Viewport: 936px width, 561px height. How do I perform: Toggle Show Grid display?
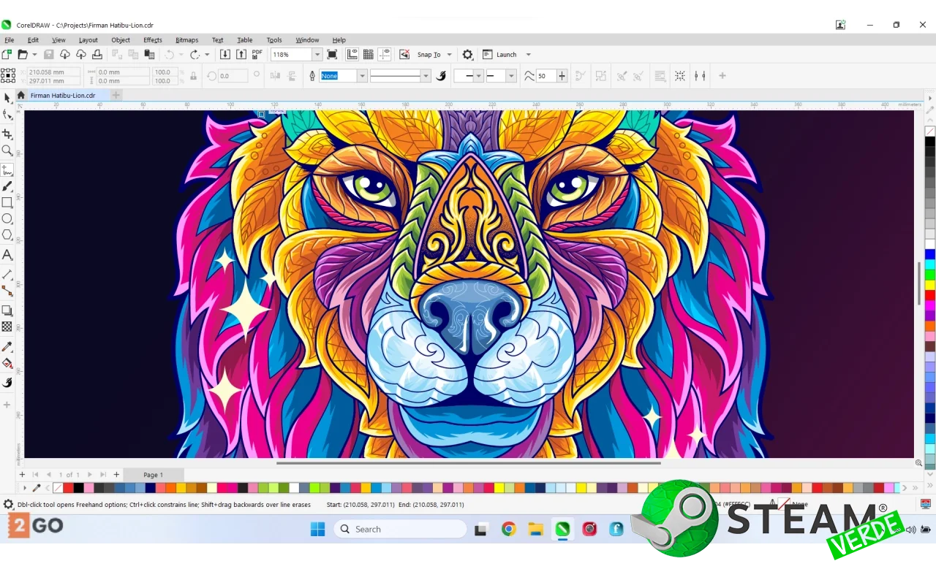pyautogui.click(x=369, y=55)
